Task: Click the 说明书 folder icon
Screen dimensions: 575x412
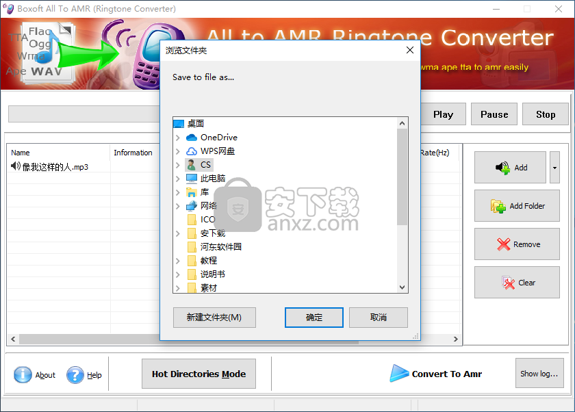Action: coord(192,274)
